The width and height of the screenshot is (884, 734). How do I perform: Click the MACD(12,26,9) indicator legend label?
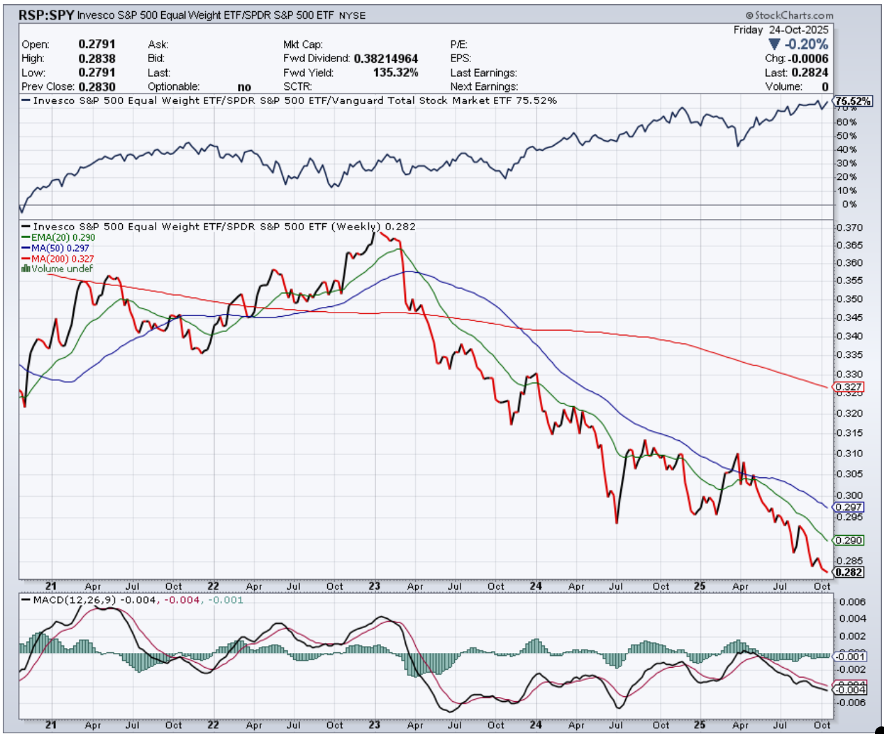point(75,599)
